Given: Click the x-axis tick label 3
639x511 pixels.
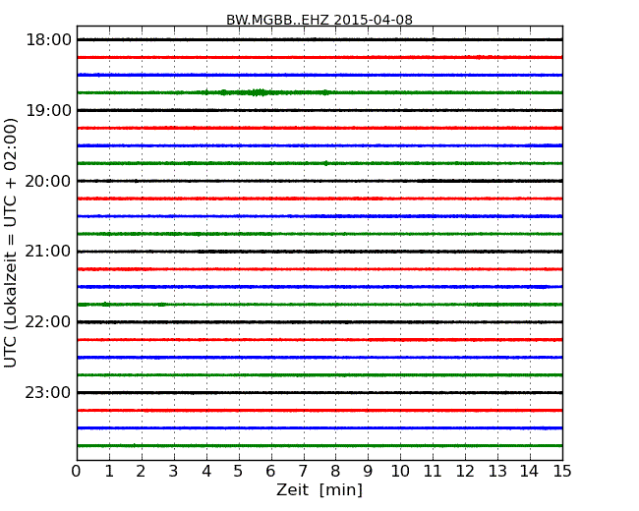Looking at the screenshot, I should click(174, 472).
